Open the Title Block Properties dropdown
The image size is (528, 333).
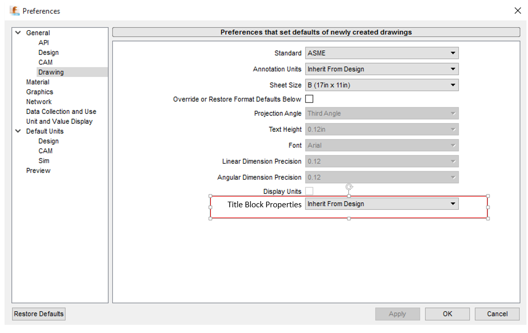coord(382,204)
